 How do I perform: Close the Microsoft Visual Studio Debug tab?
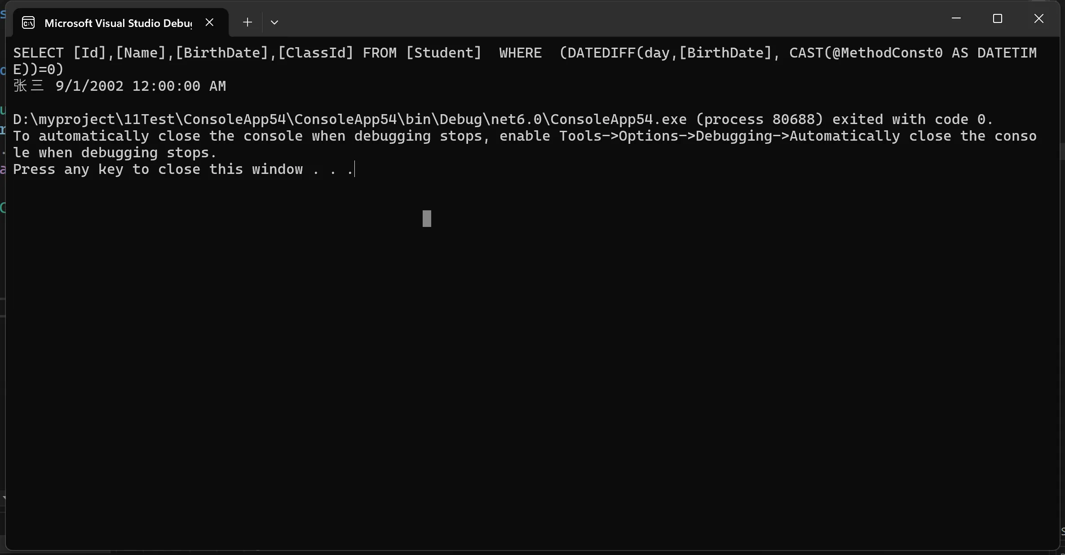coord(209,22)
